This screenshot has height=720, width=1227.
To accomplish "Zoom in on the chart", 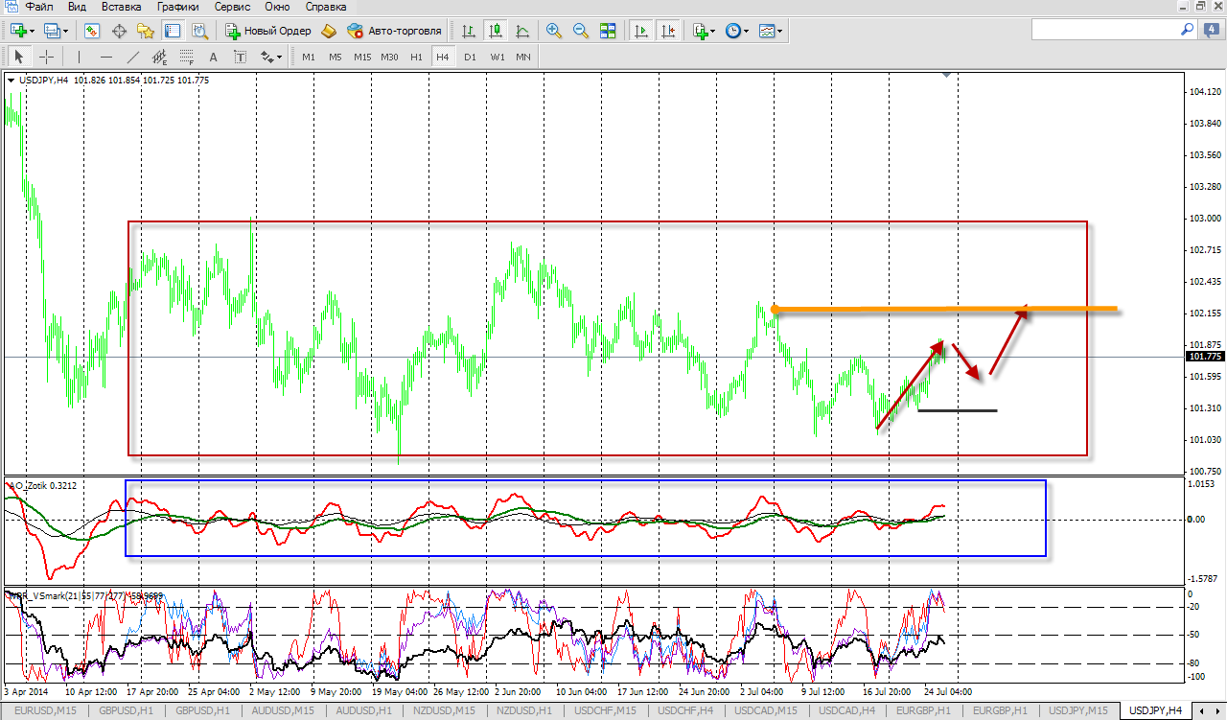I will pos(554,31).
